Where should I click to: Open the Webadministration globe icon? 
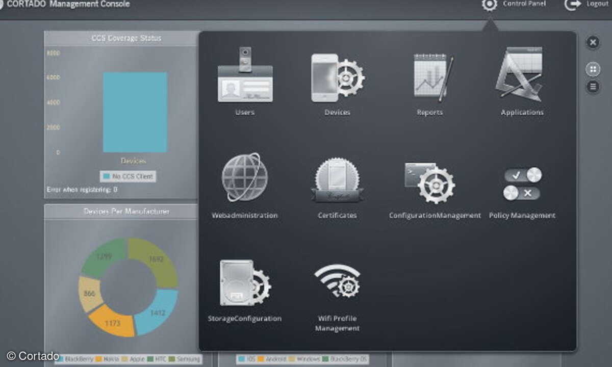[x=245, y=177]
